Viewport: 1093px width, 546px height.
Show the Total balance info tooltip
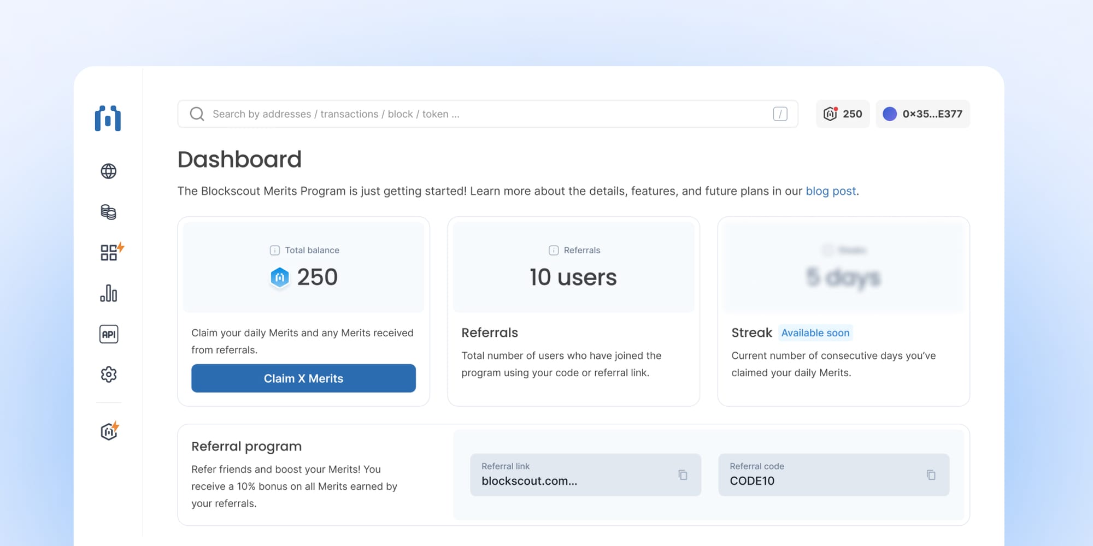(274, 250)
